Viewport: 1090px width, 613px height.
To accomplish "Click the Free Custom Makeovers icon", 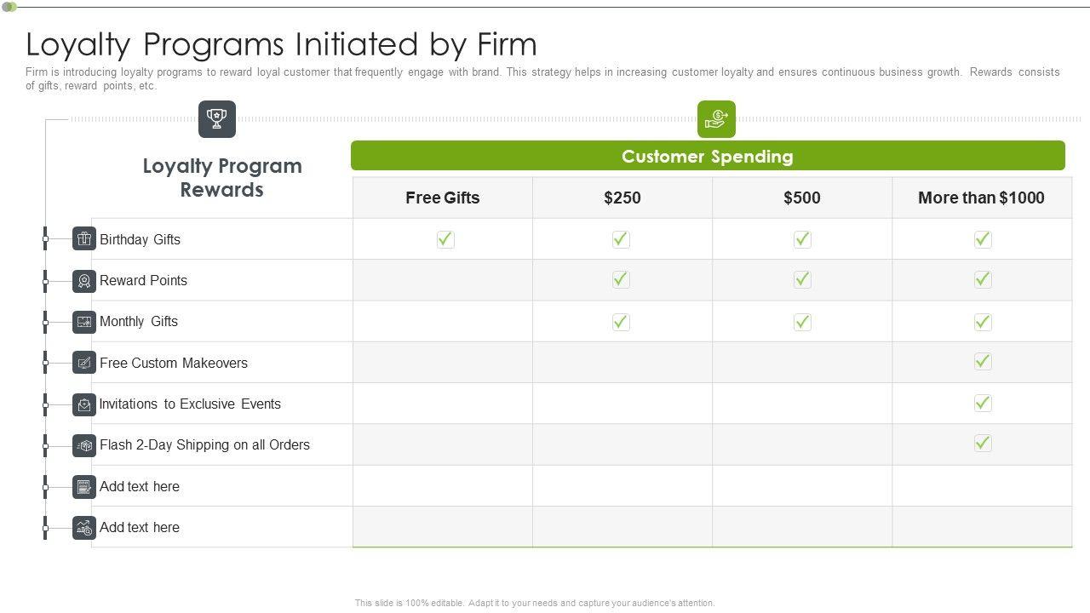I will tap(83, 363).
